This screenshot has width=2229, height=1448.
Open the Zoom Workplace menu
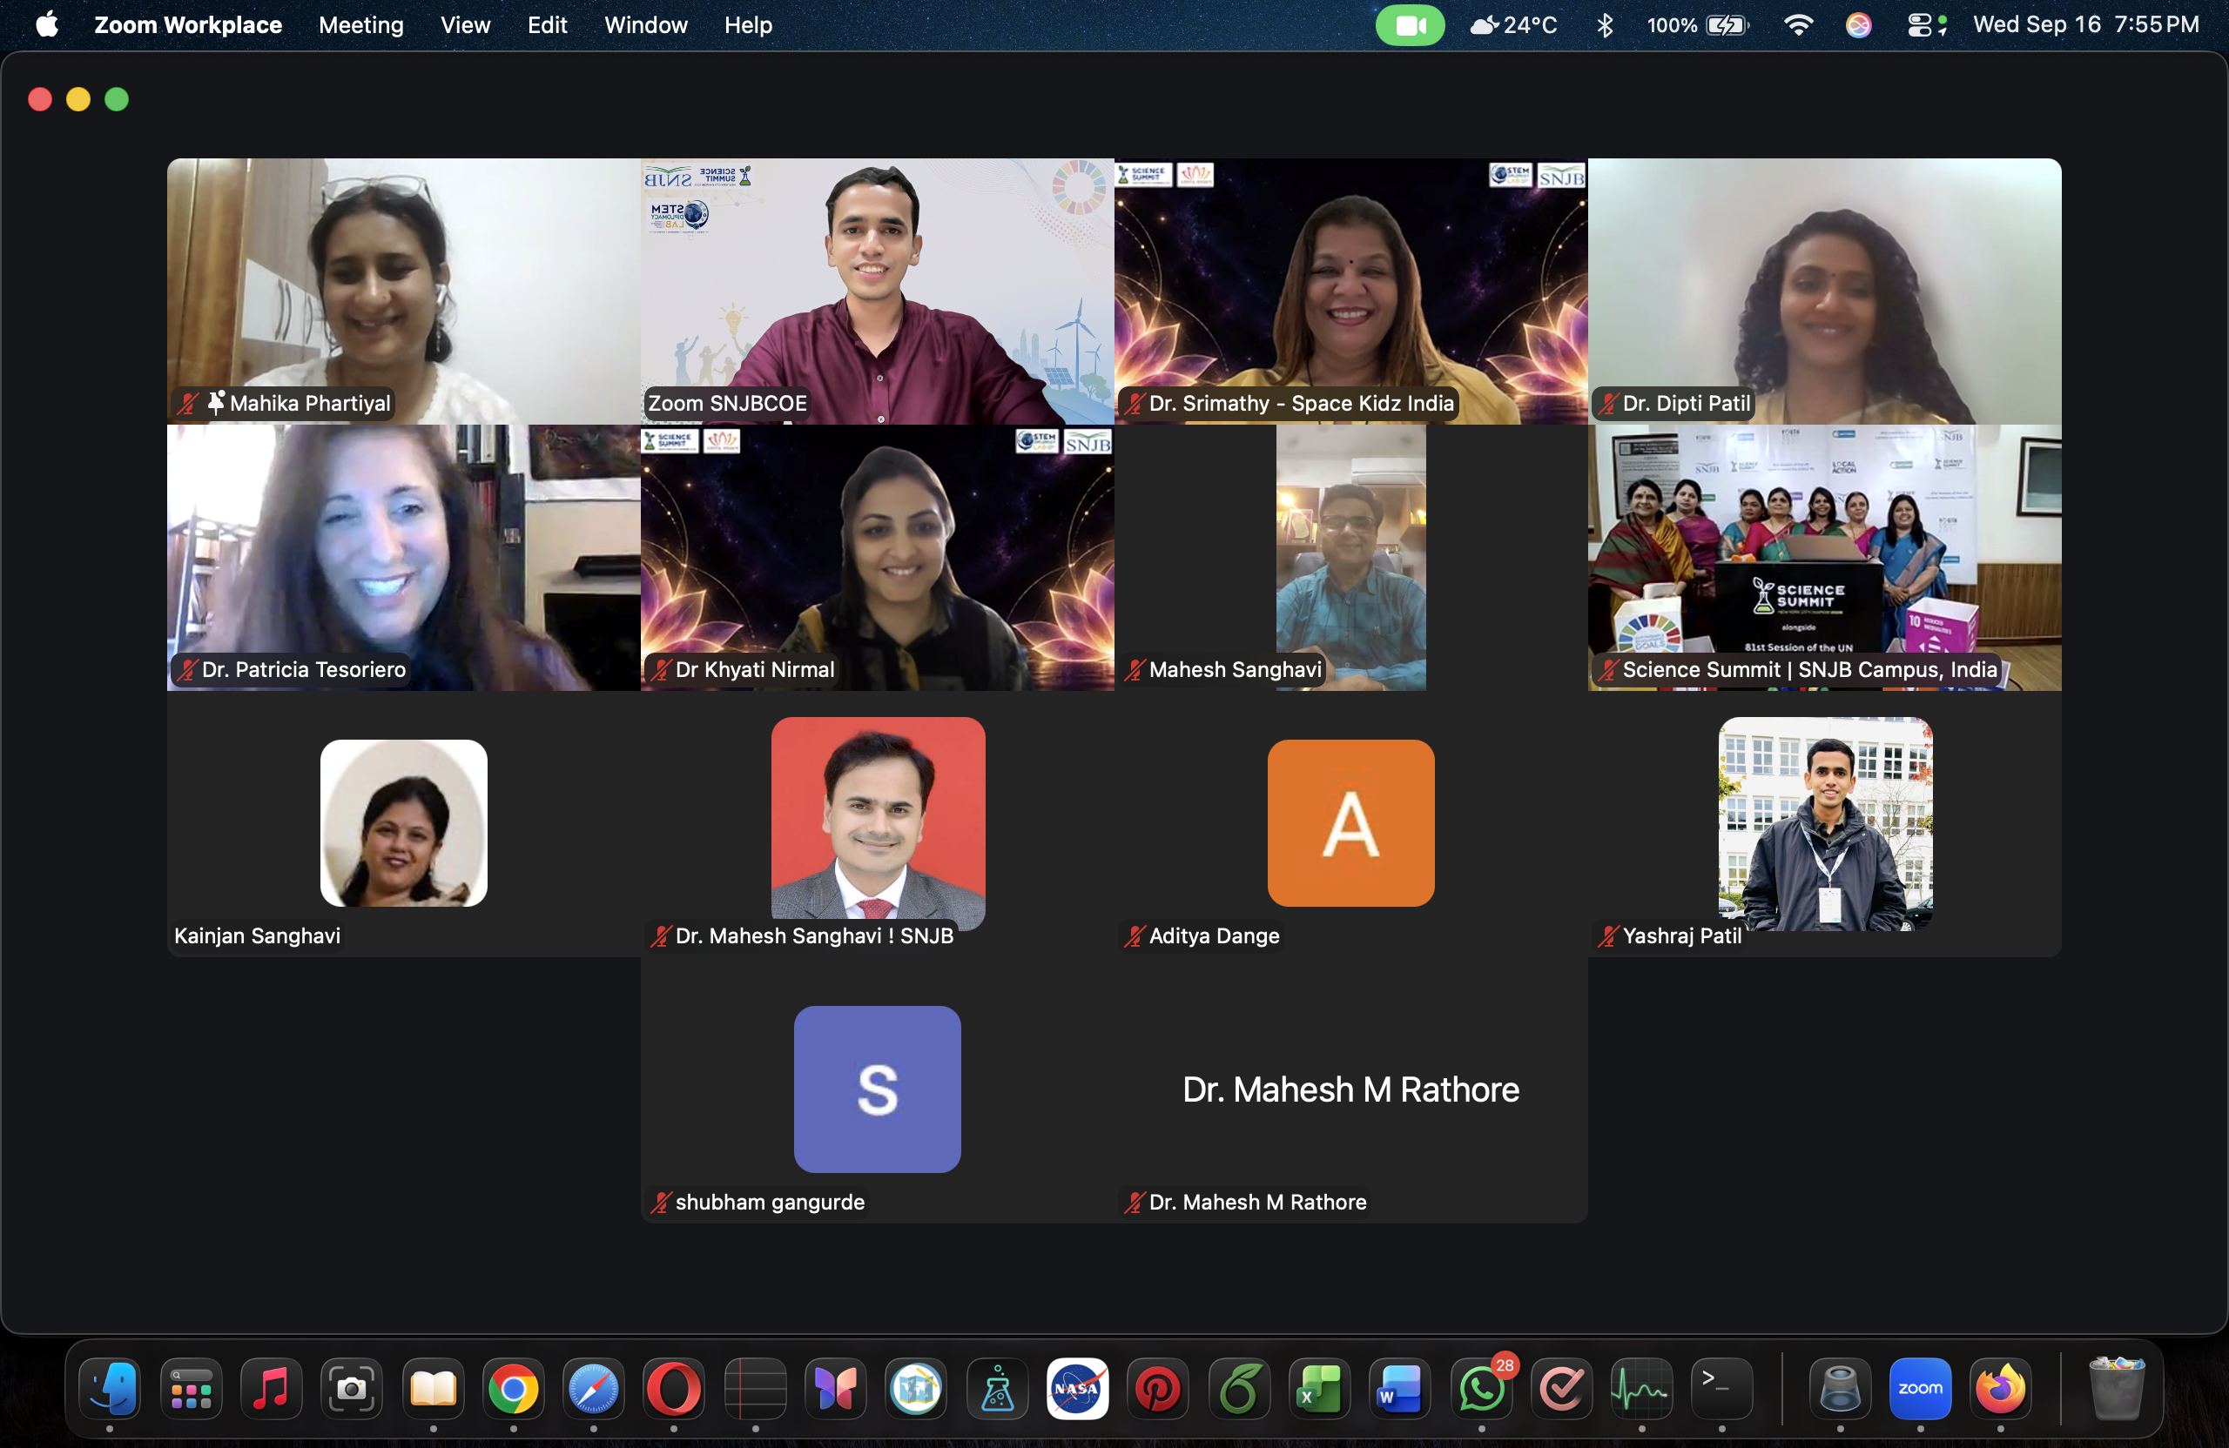[188, 25]
